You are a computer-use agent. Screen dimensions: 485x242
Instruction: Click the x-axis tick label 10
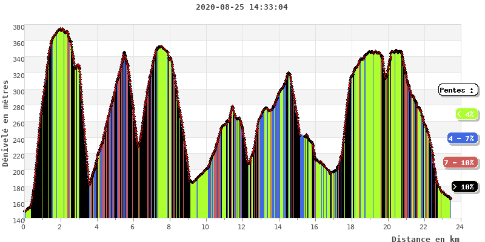(206, 227)
